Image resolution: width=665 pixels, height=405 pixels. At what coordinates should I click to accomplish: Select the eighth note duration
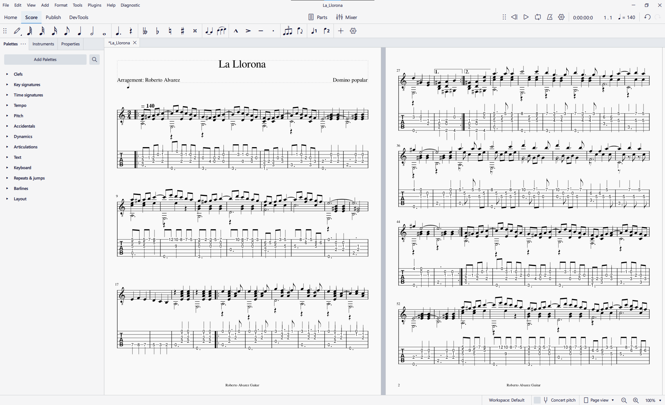coord(66,31)
